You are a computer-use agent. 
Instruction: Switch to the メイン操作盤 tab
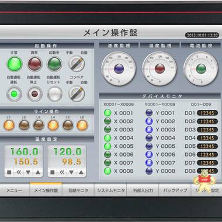46,190
